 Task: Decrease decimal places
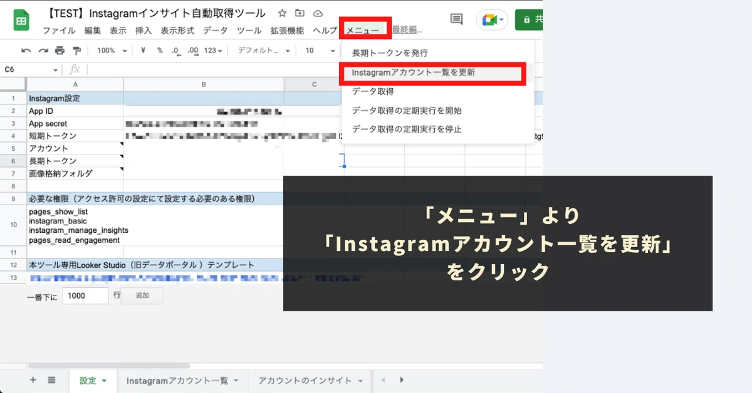point(175,51)
